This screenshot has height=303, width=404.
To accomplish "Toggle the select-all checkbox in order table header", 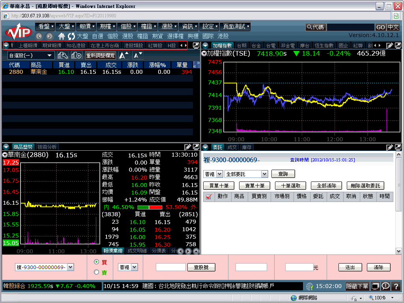I will tap(209, 196).
